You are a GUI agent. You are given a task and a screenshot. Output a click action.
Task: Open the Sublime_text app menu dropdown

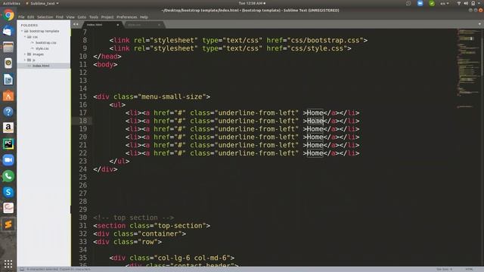tap(42, 3)
